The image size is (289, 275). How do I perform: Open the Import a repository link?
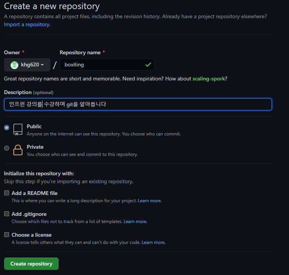click(x=27, y=24)
